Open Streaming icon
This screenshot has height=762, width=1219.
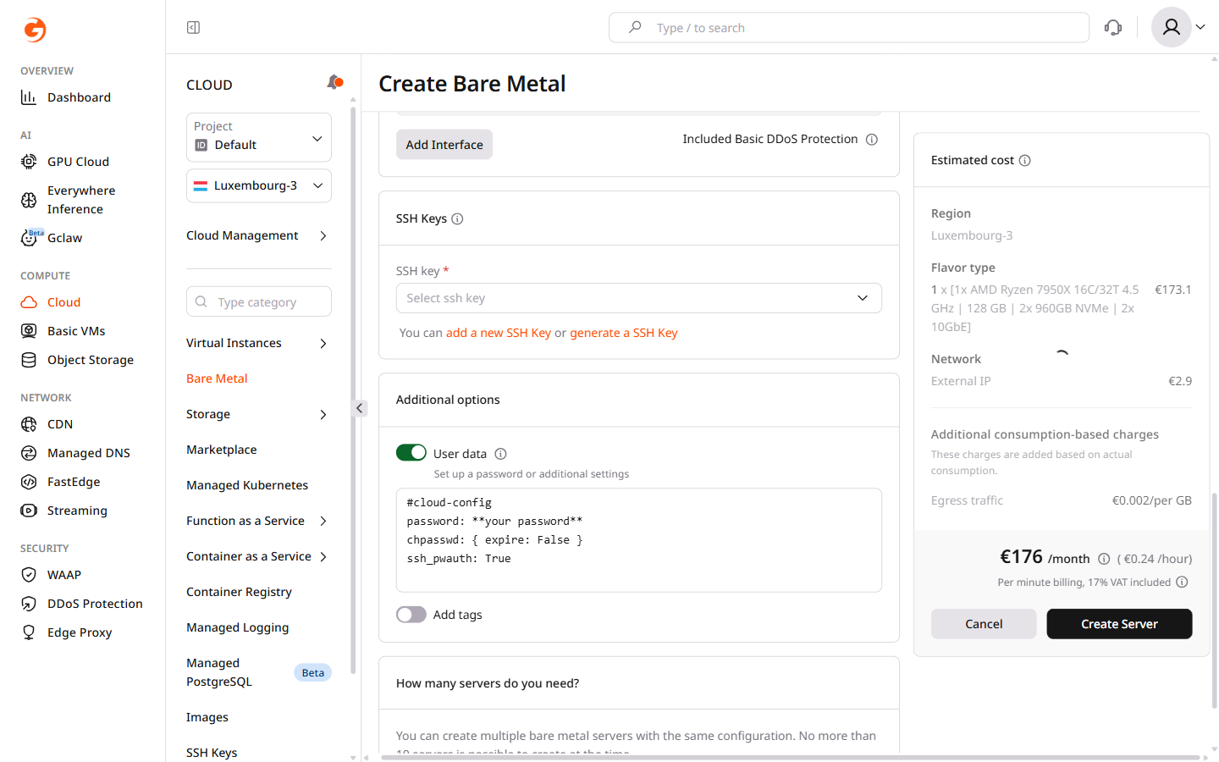(29, 511)
